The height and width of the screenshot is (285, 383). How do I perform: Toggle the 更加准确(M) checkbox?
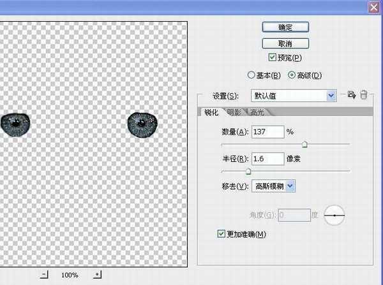click(x=222, y=234)
